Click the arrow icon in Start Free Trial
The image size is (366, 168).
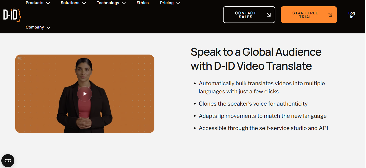click(x=330, y=15)
